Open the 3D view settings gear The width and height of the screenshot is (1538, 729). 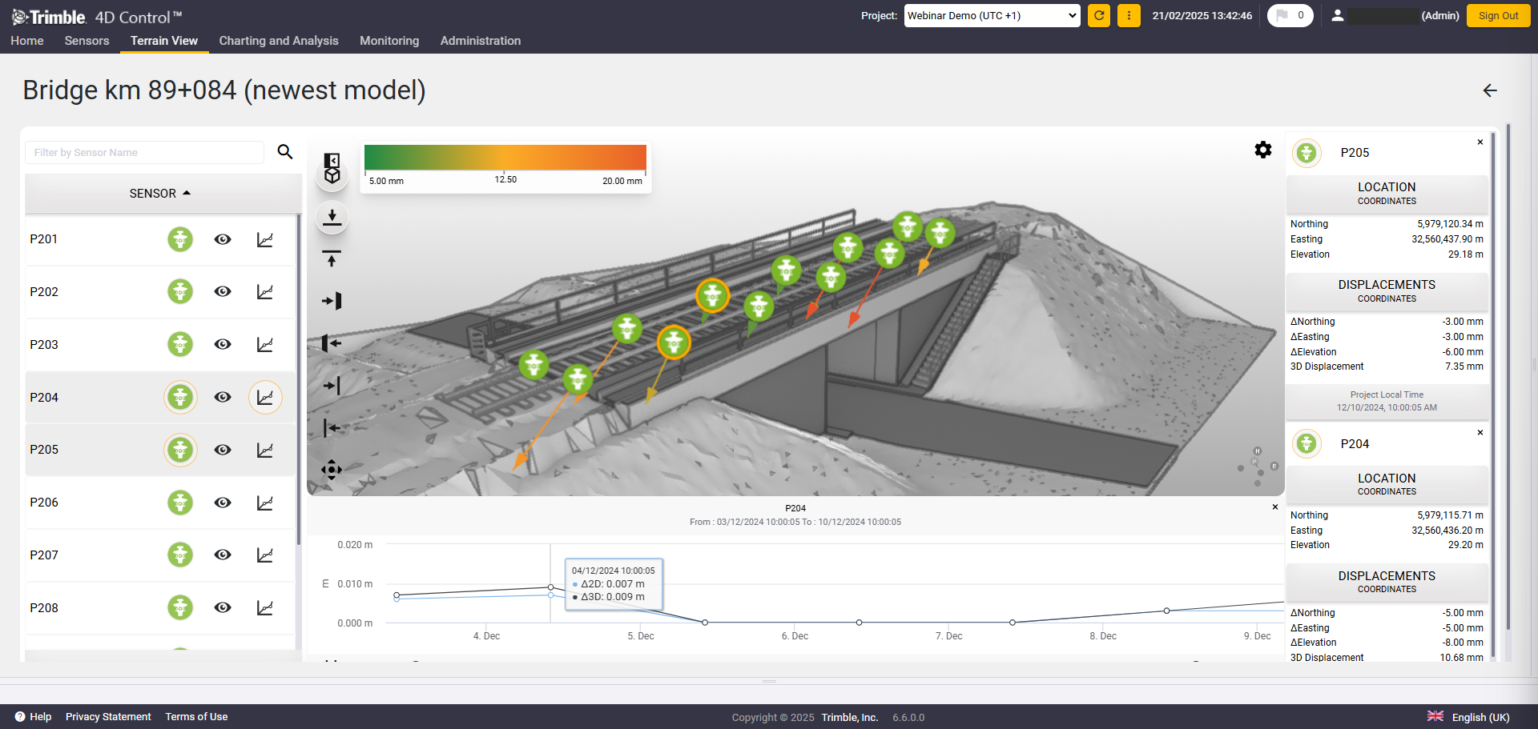coord(1263,150)
